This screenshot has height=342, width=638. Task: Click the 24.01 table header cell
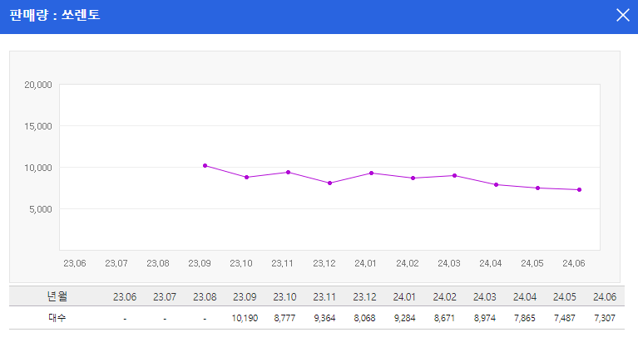pyautogui.click(x=404, y=297)
